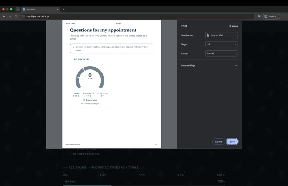Image resolution: width=288 pixels, height=186 pixels.
Task: Open the tab search chevron button
Action: point(18,9)
